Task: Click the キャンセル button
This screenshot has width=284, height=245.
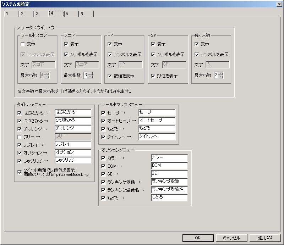Action: 231,238
